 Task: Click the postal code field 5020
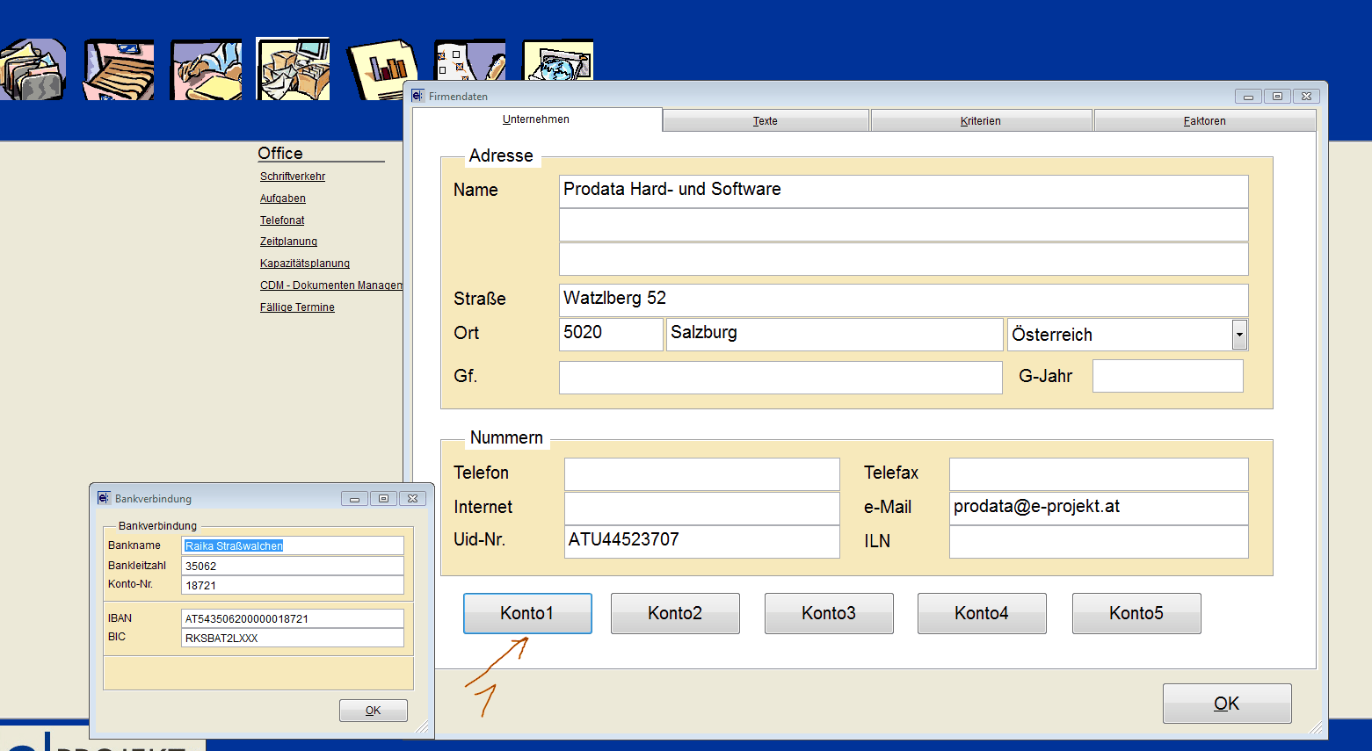point(611,335)
